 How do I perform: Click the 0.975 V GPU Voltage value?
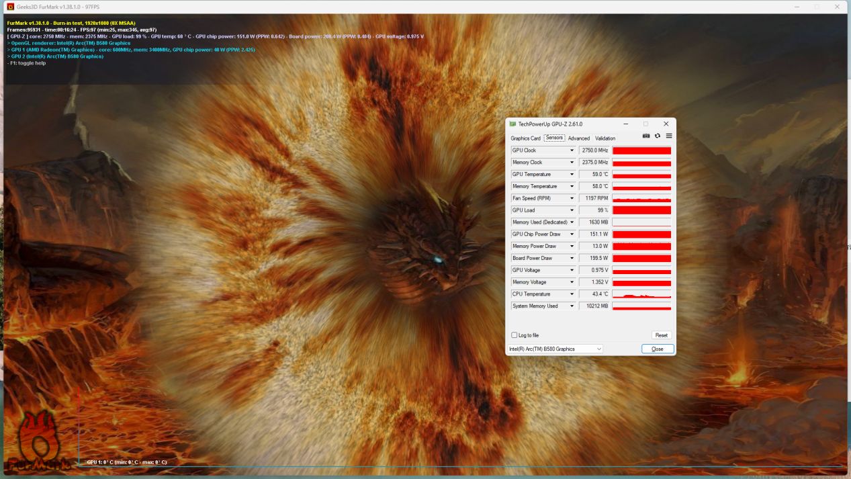pos(594,270)
